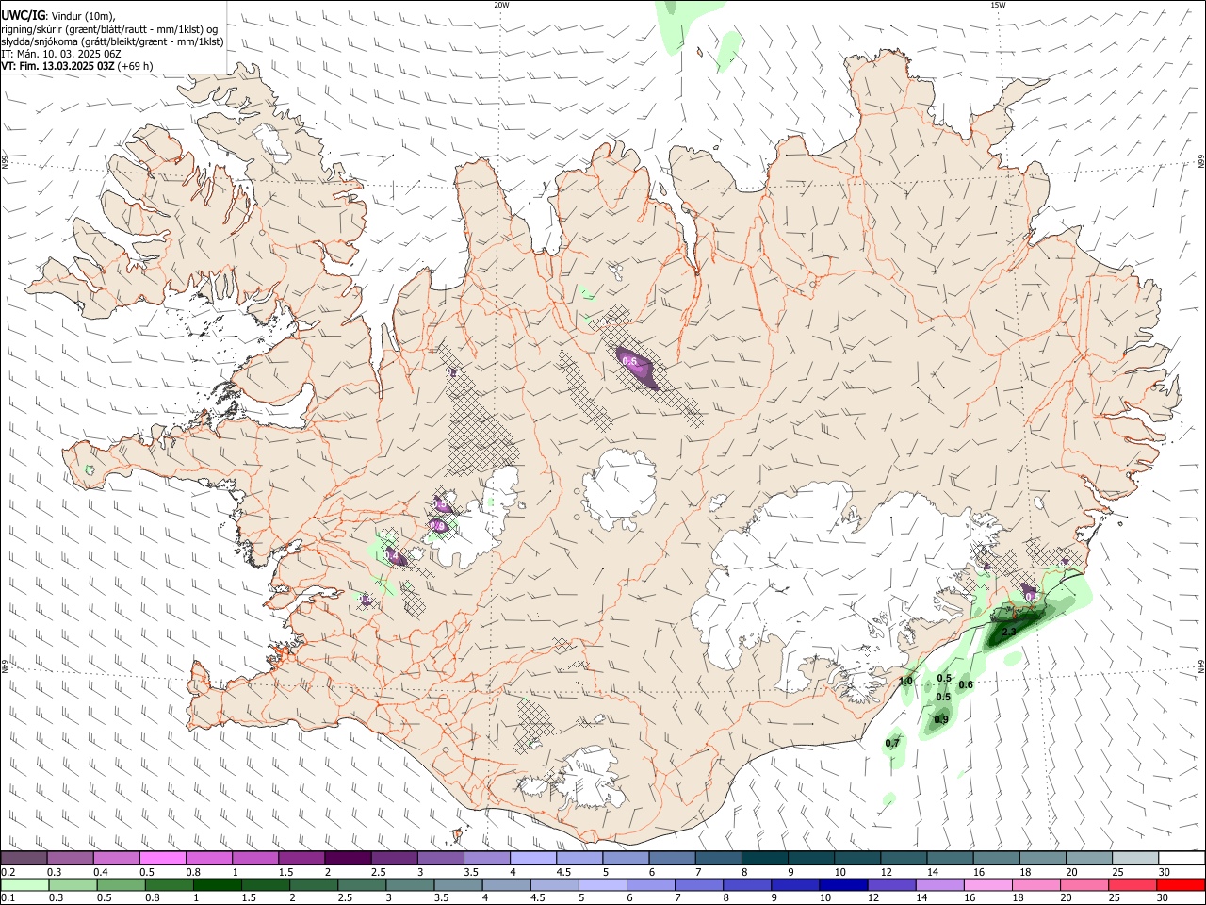Viewport: 1206px width, 905px height.
Task: Pick the violet 12 mm rain swatch
Action: [x=891, y=885]
